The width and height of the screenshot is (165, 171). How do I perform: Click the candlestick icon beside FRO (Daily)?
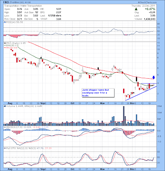click(x=5, y=43)
